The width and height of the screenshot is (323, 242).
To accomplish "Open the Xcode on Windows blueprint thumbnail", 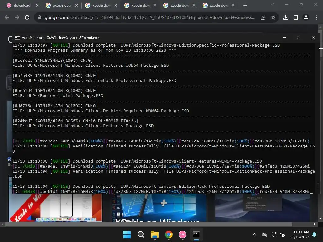I will point(159,208).
